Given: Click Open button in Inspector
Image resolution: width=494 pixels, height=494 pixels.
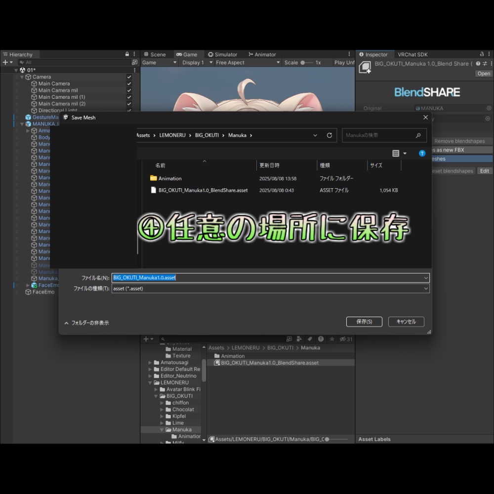Looking at the screenshot, I should (484, 74).
